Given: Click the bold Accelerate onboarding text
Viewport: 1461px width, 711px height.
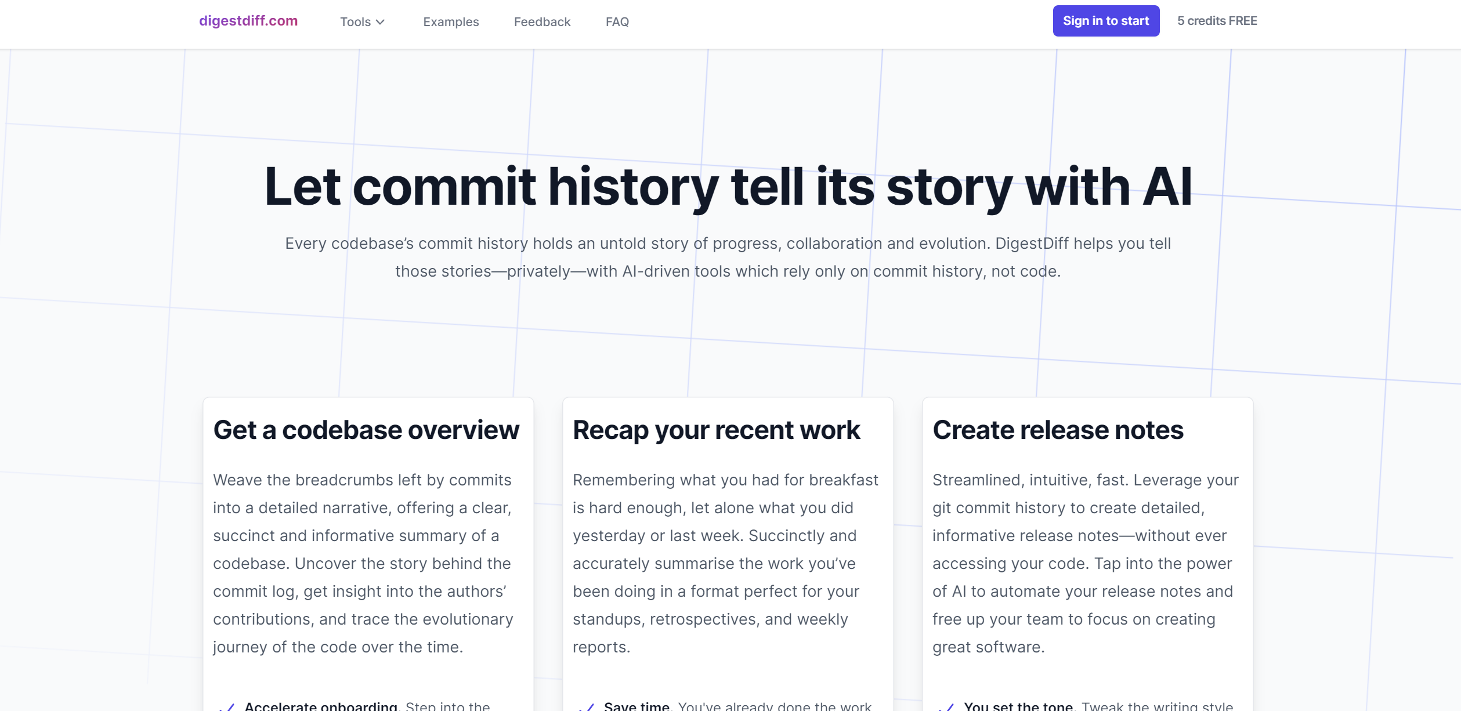Looking at the screenshot, I should [320, 706].
